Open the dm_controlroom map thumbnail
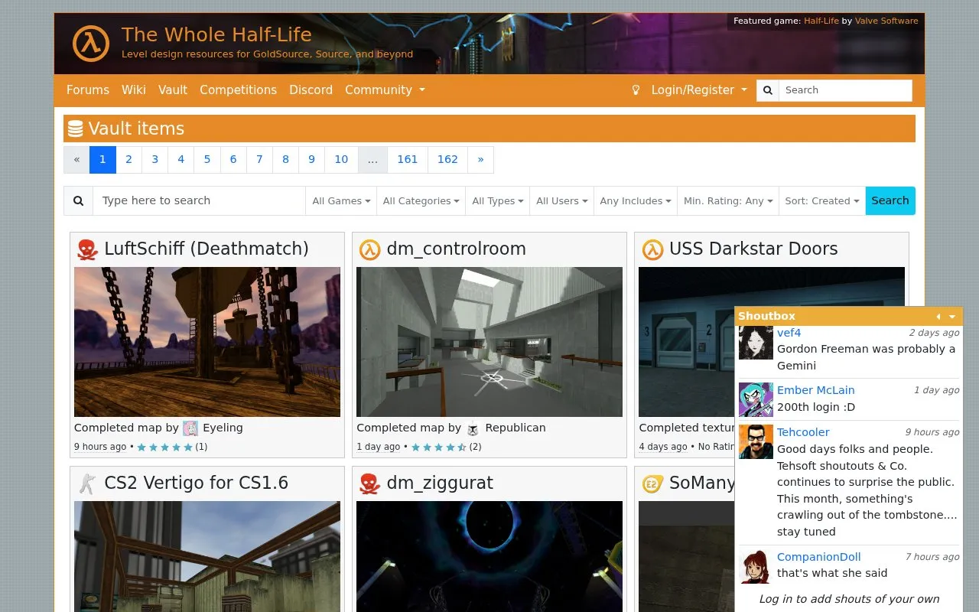This screenshot has height=612, width=979. 489,342
